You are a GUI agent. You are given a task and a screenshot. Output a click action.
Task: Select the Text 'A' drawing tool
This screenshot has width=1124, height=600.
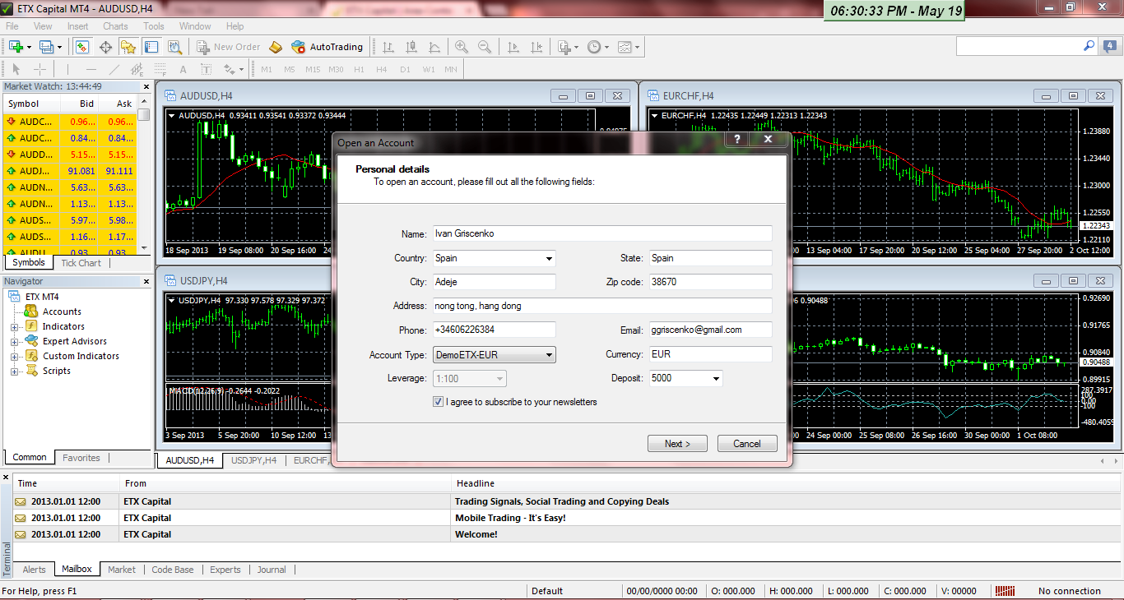tap(183, 69)
